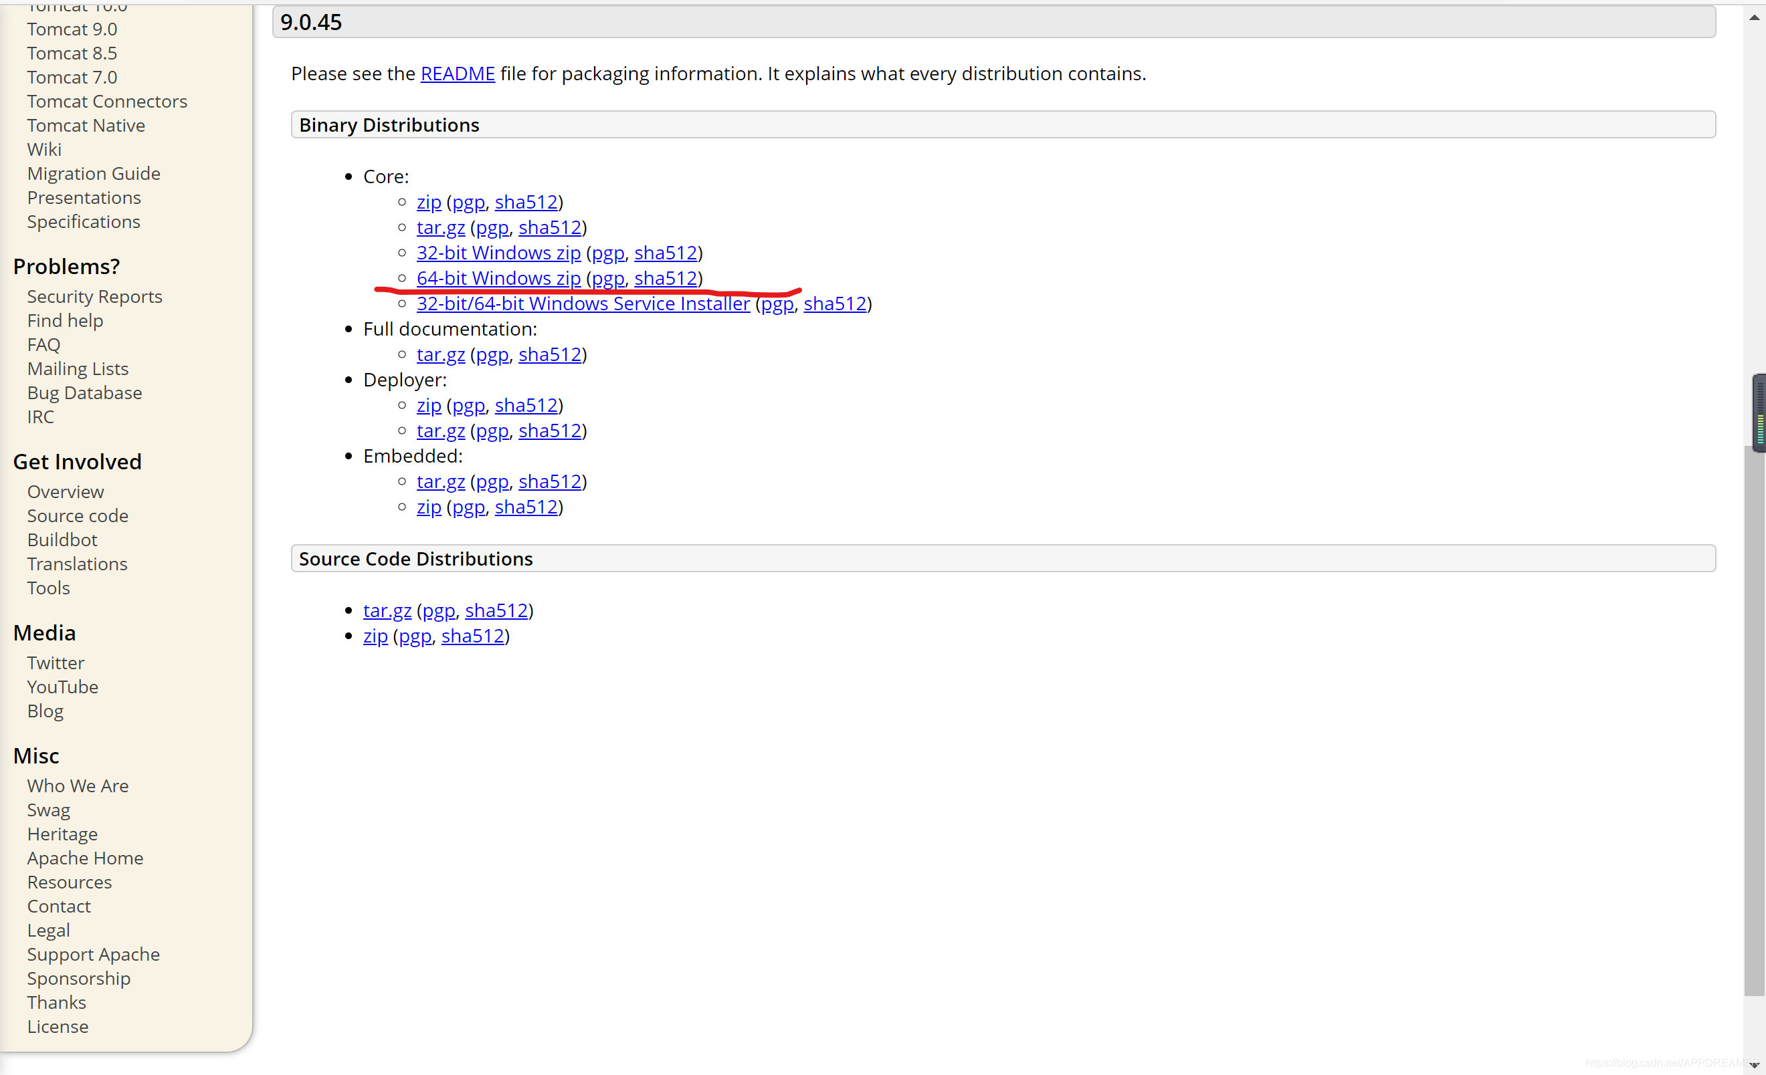
Task: Open Tools sidebar link
Action: click(48, 587)
